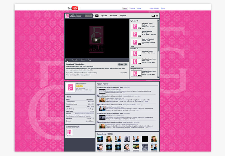Screen dimensions: 225x156
Task: Open the Info tab under the player
Action: [67, 60]
